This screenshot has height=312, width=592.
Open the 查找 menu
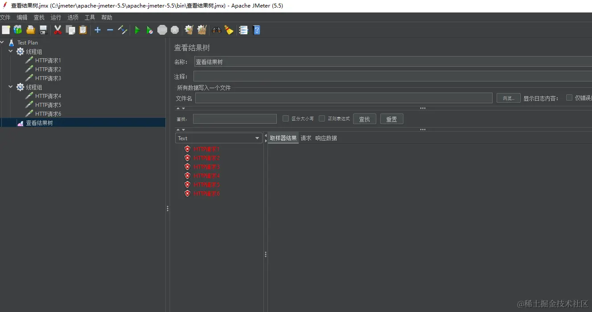(39, 17)
